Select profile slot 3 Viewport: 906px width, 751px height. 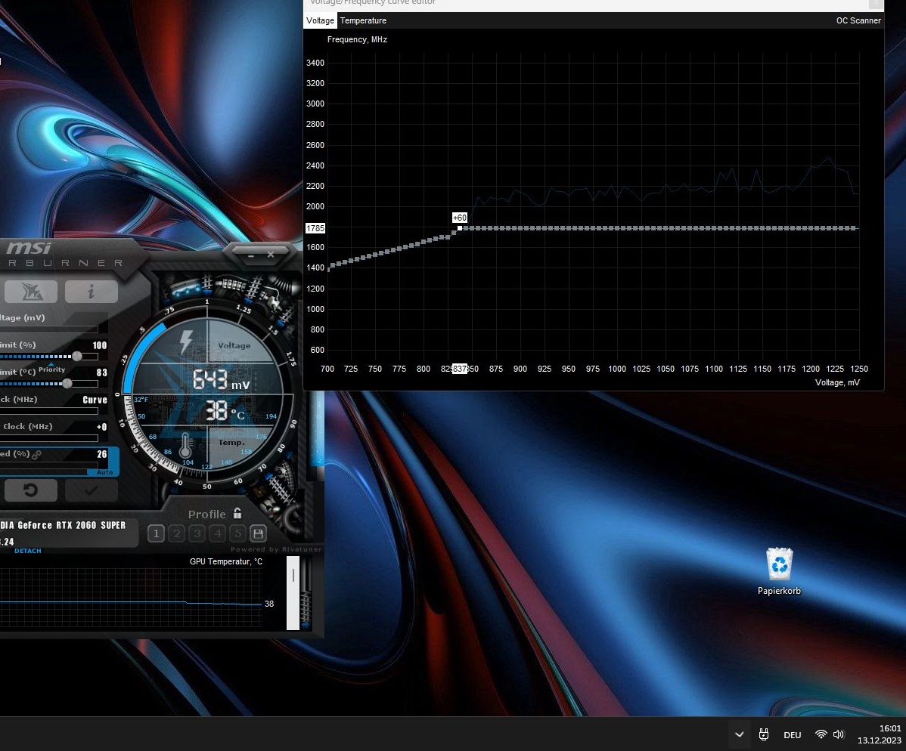[197, 533]
